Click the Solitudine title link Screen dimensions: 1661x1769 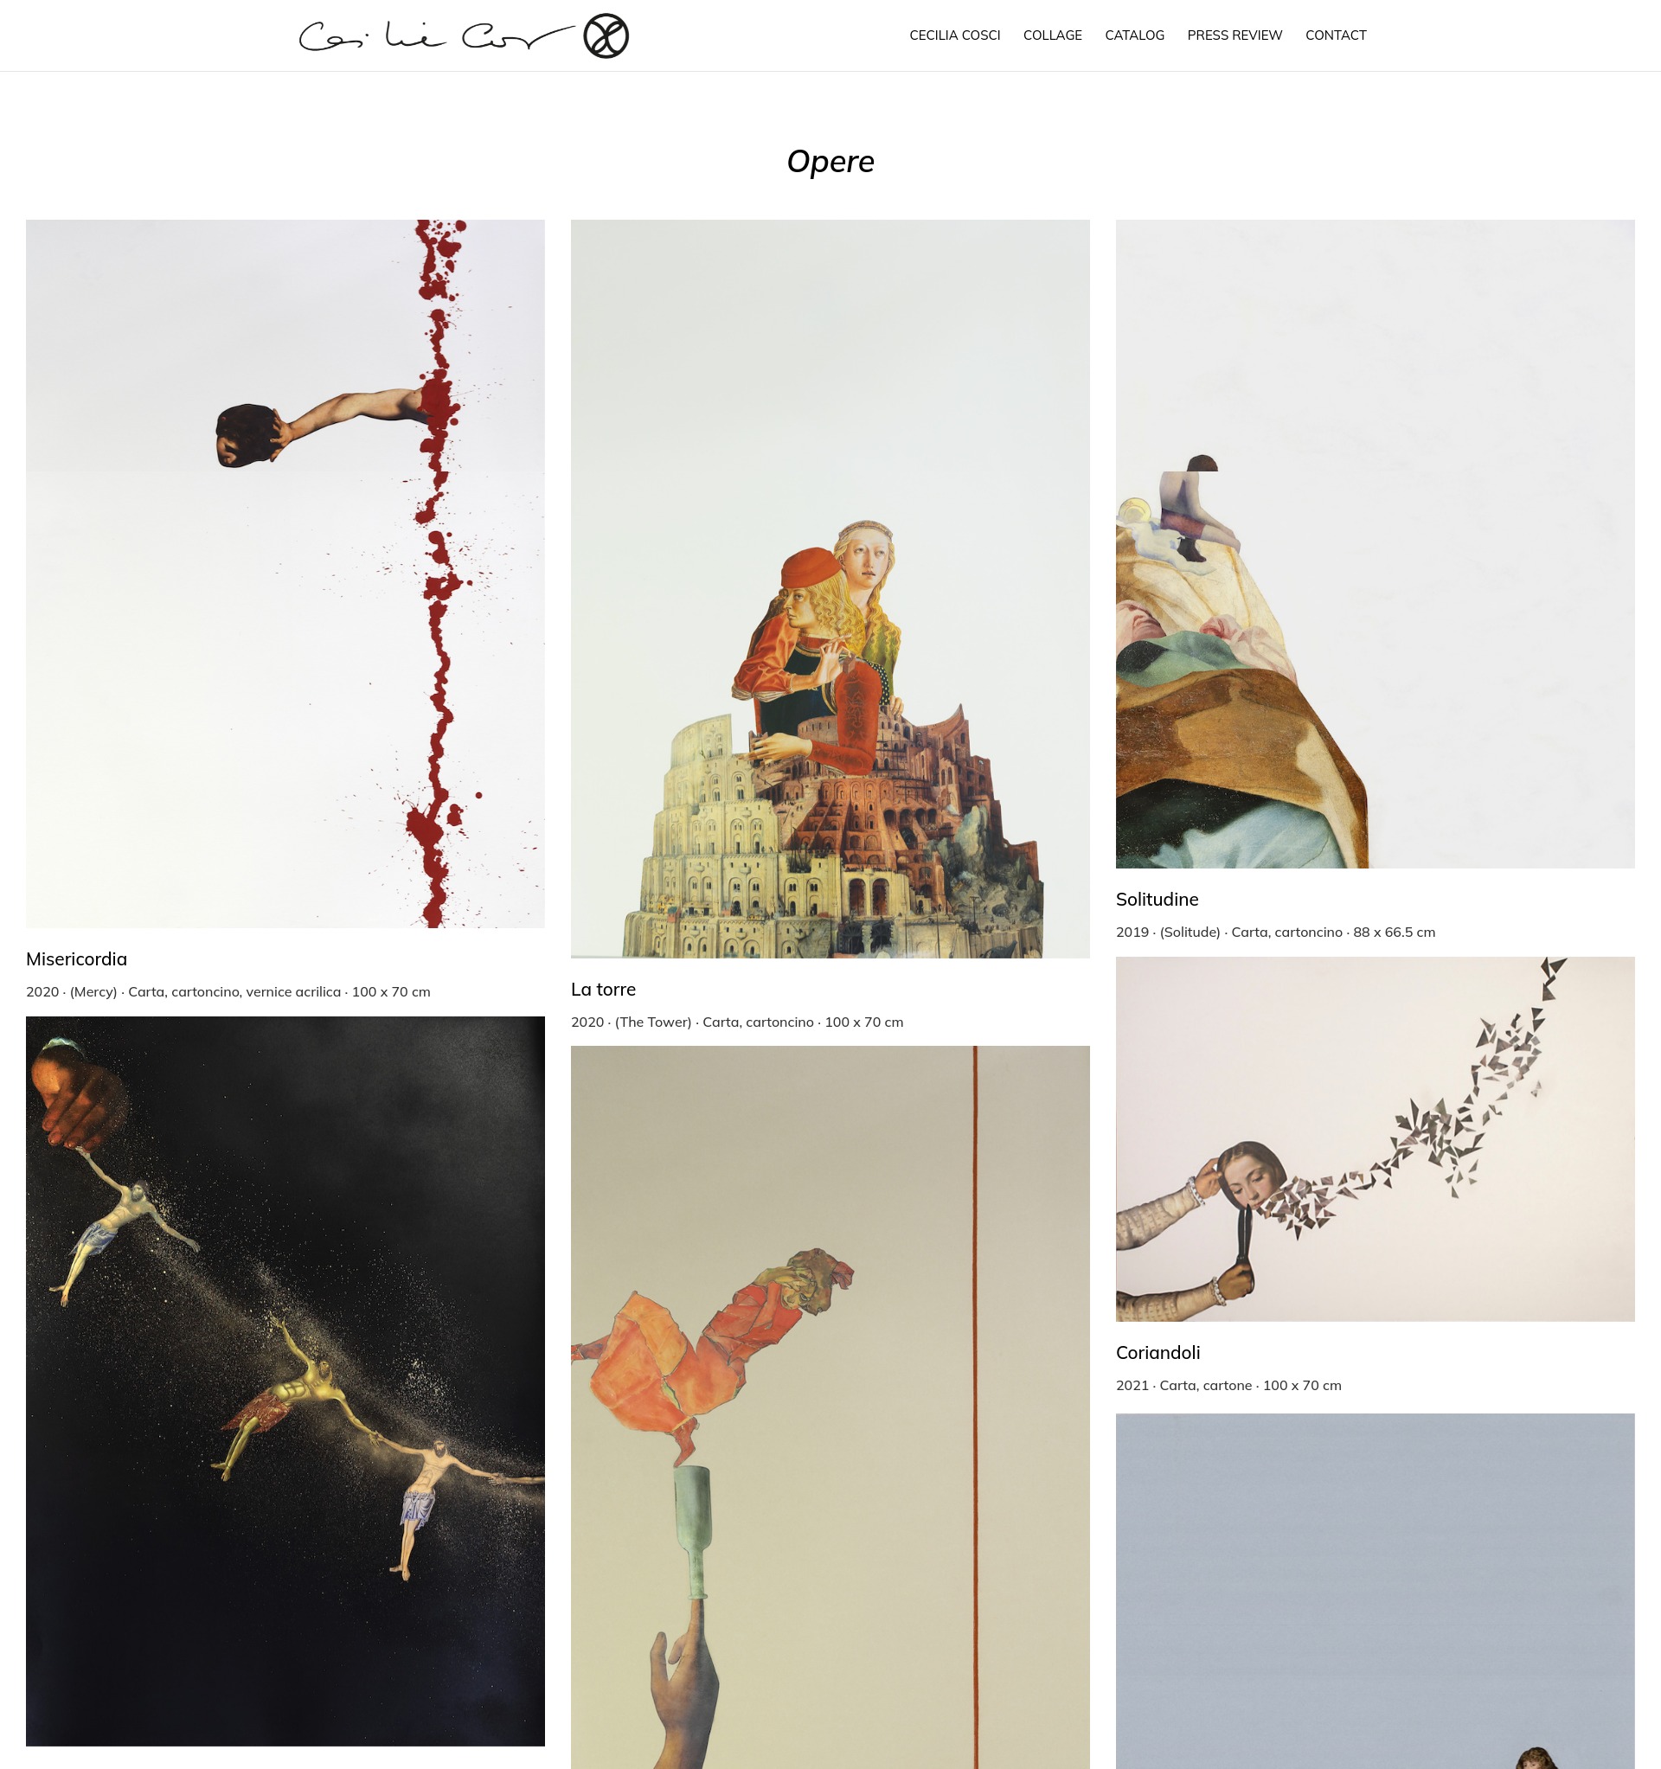tap(1157, 900)
